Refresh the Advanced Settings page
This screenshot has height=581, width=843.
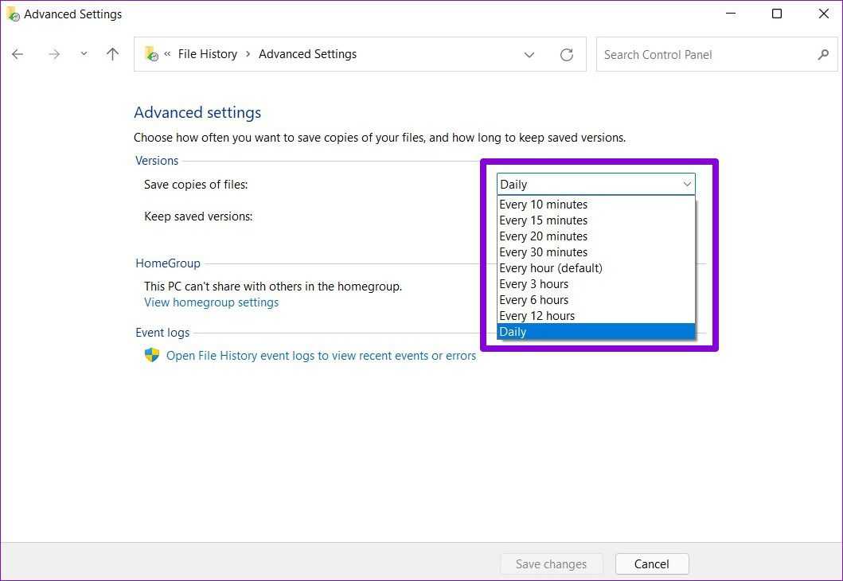[x=567, y=54]
